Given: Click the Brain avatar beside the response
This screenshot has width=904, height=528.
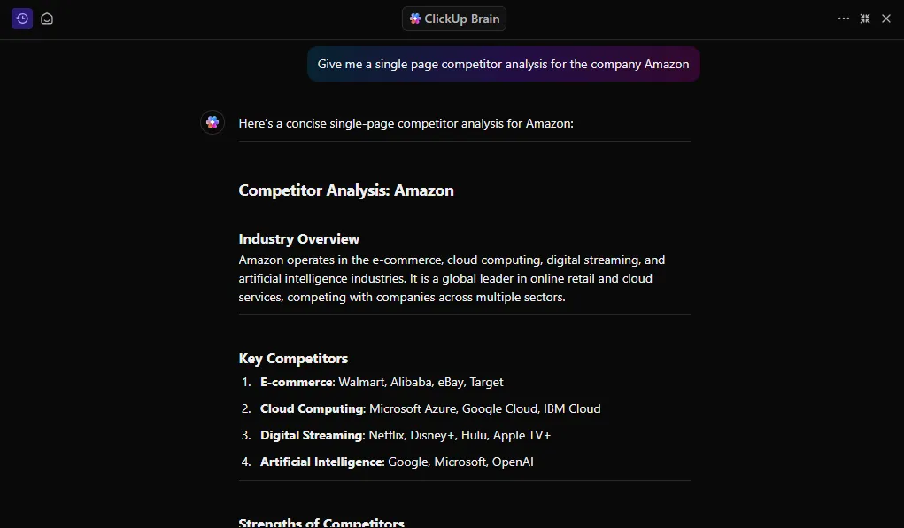Looking at the screenshot, I should [212, 122].
